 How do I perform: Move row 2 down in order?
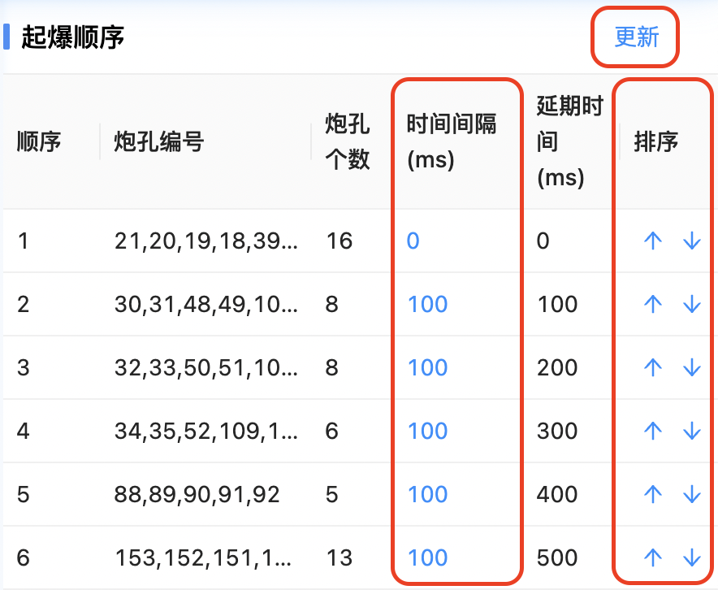click(691, 304)
